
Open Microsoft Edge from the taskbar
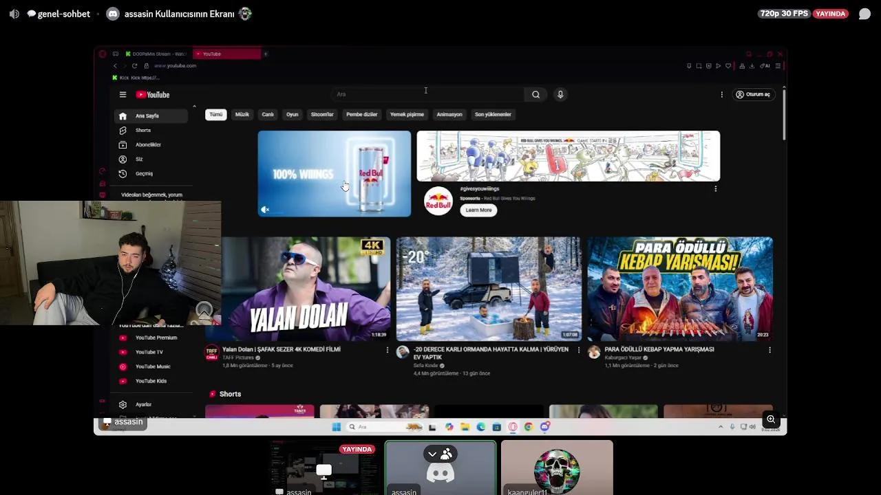pos(481,427)
